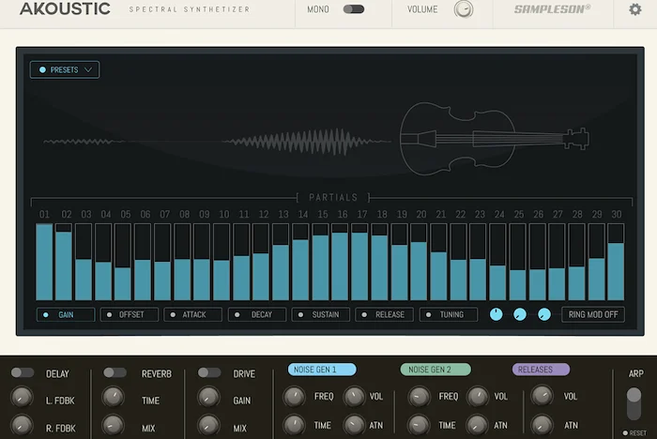Click the Releases ATN knob

click(542, 425)
